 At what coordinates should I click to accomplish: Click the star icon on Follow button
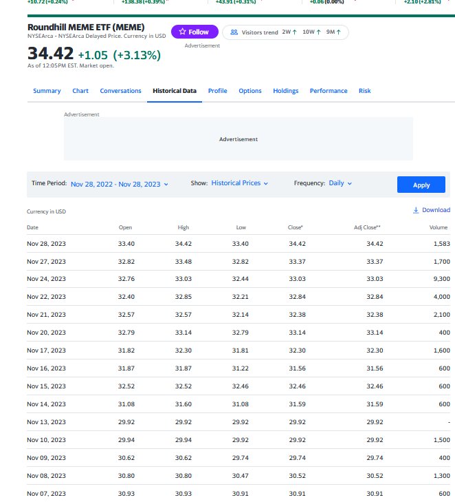coord(182,32)
